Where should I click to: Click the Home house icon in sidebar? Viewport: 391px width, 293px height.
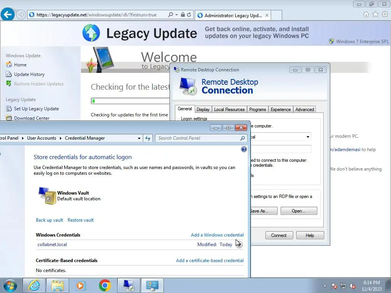(x=9, y=65)
